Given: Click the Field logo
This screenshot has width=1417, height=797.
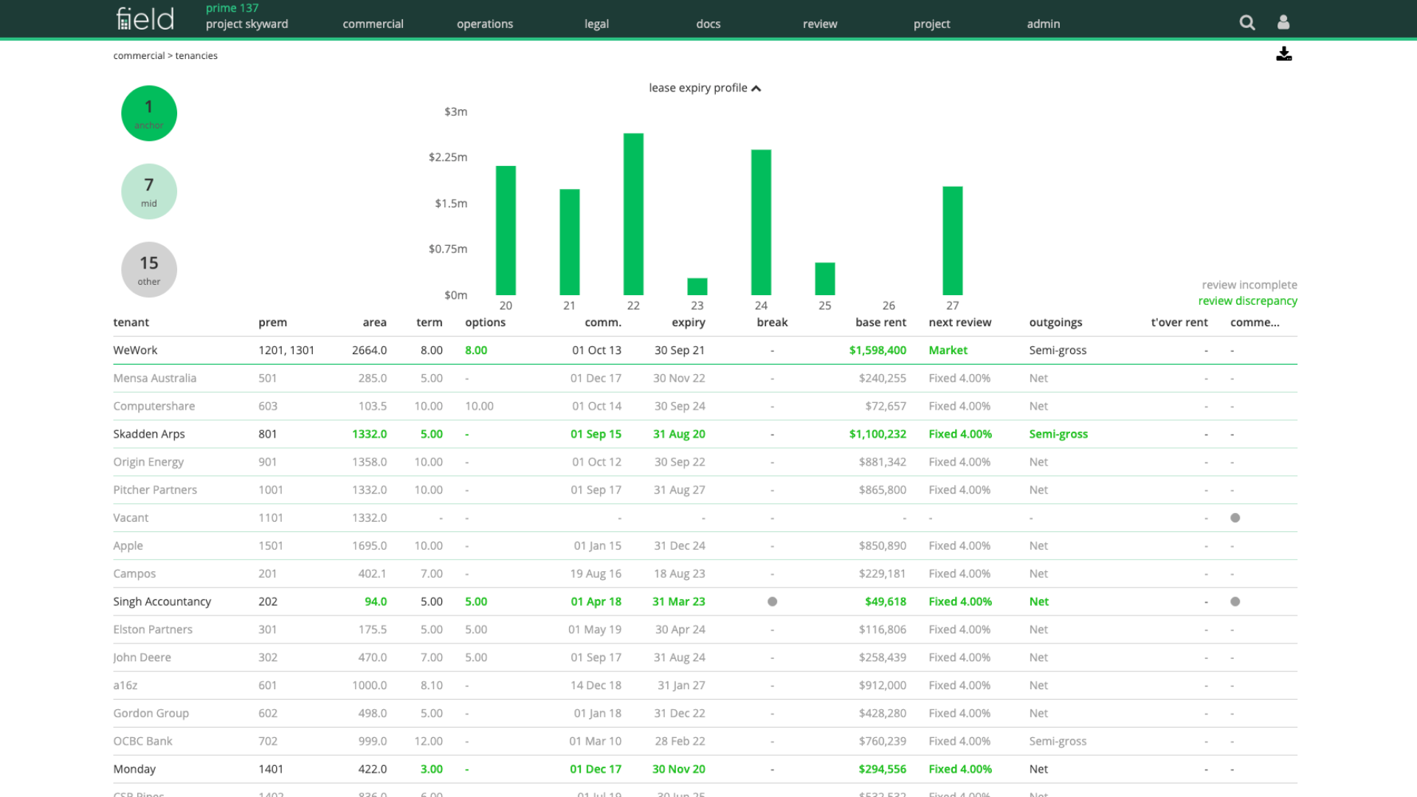Looking at the screenshot, I should point(145,18).
